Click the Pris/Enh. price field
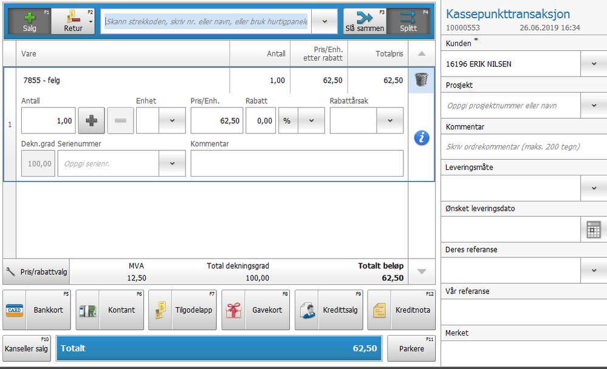Viewport: 607px width, 369px height. pos(217,121)
